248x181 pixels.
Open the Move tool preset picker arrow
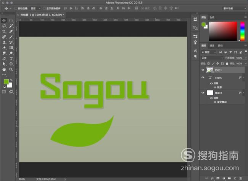click(10, 8)
